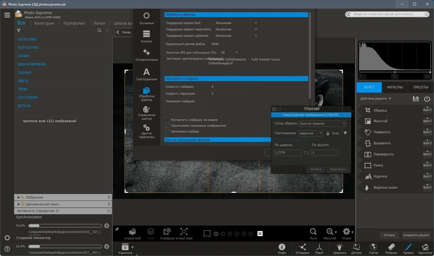Viewport: 434px width, 256px height.
Task: Open the Каталог settings section
Action: 146,37
